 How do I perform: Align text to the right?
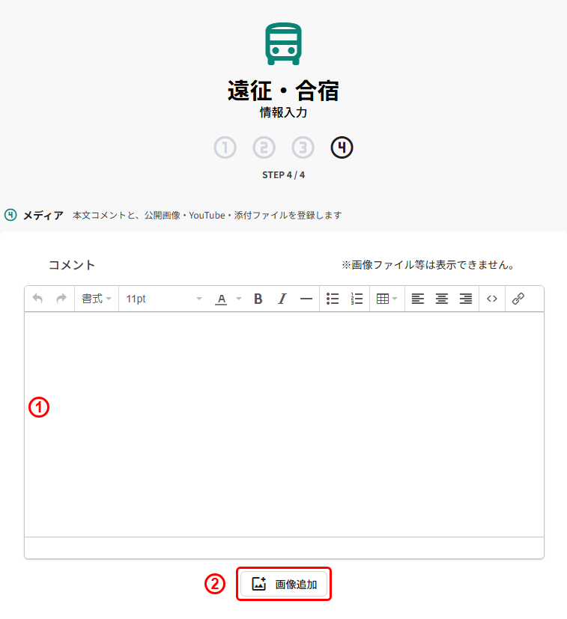pos(466,299)
